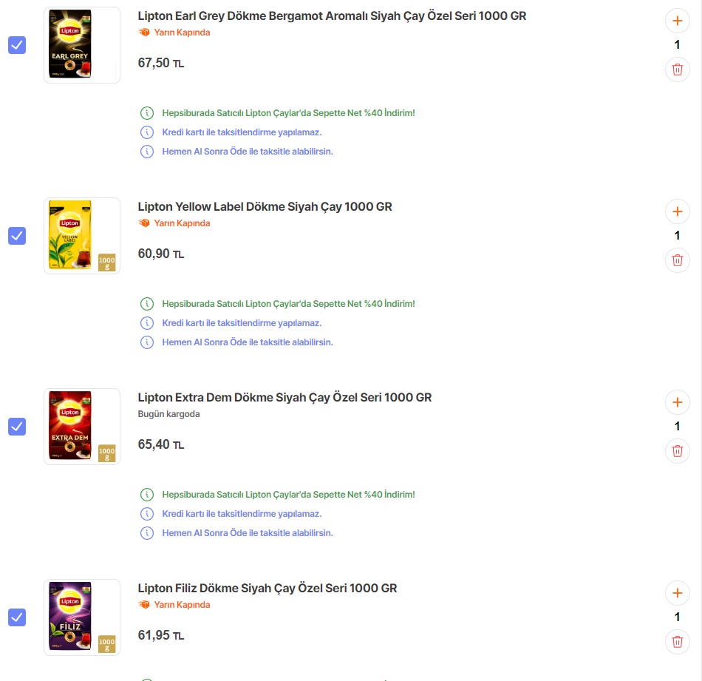Click Hemen Al Sonra Öde note under Extra Dem
Image resolution: width=702 pixels, height=681 pixels.
(x=248, y=533)
